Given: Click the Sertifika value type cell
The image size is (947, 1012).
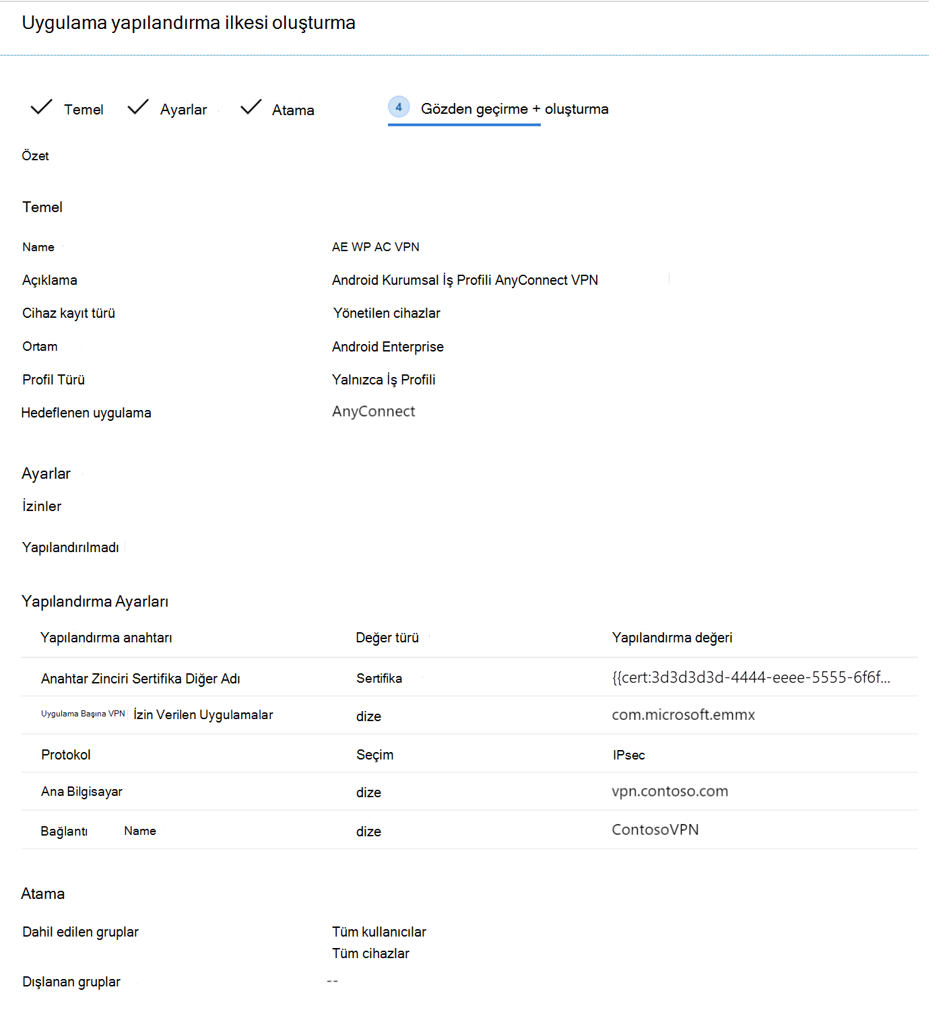Looking at the screenshot, I should pyautogui.click(x=379, y=679).
